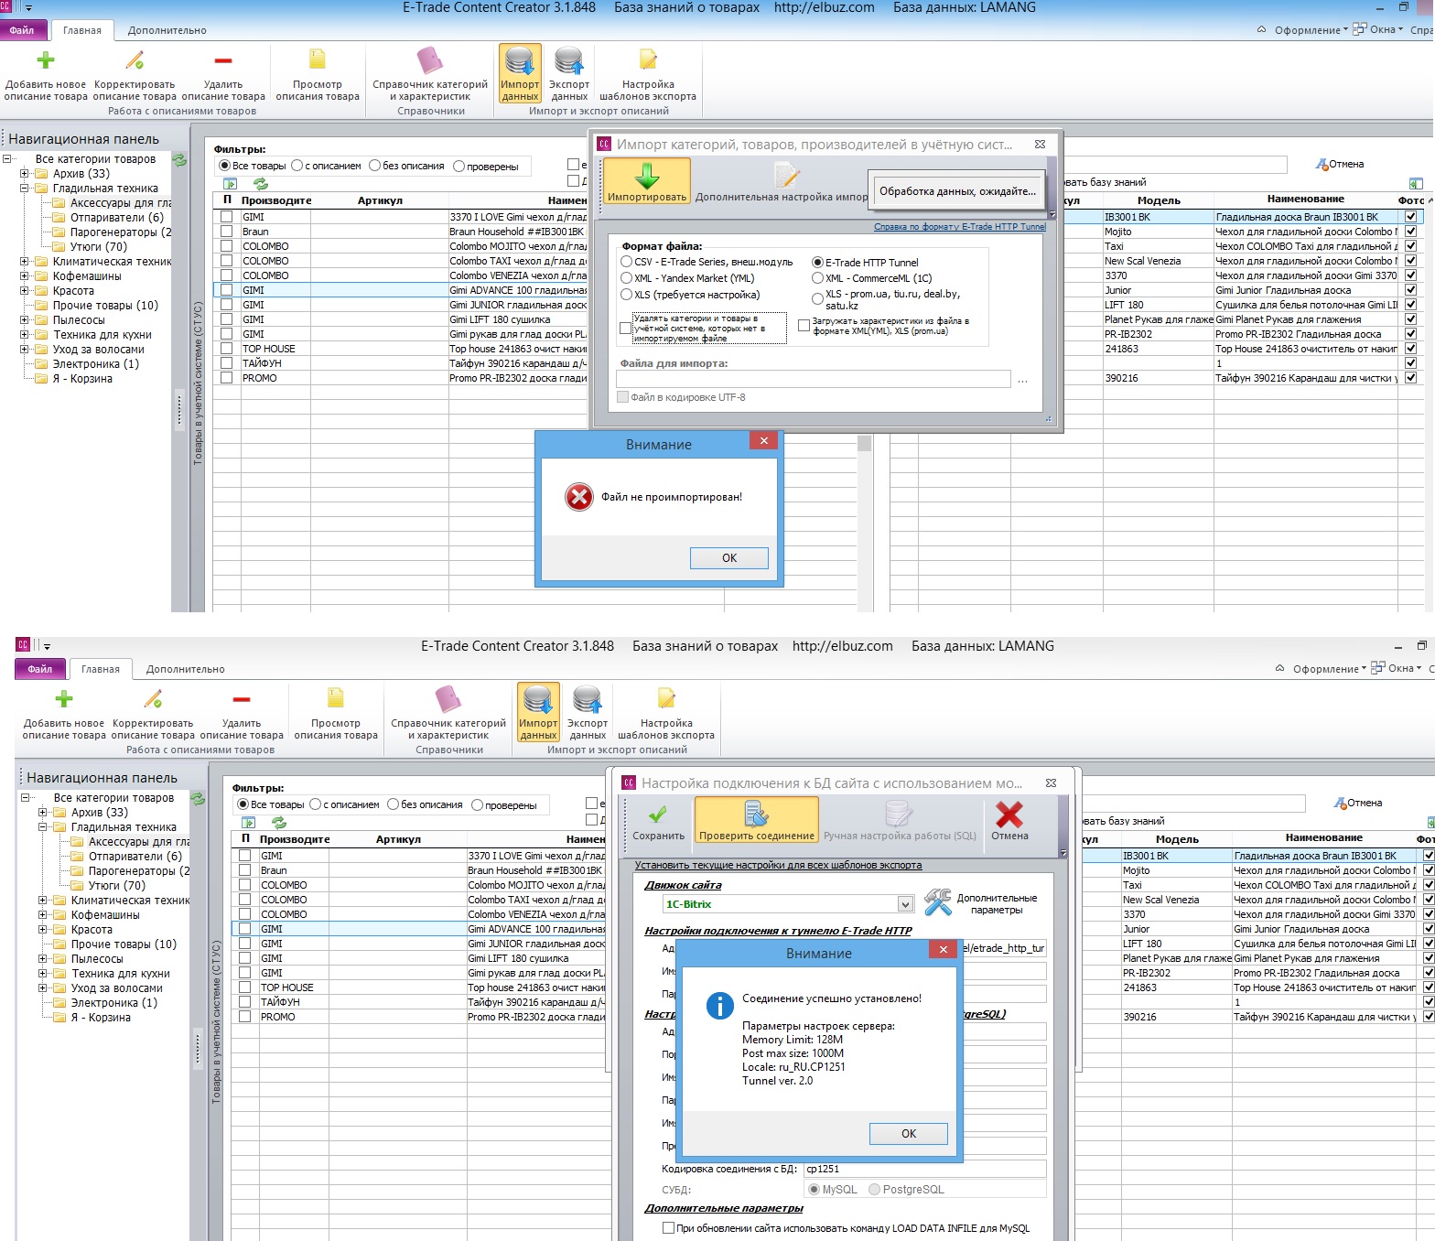Viewport: 1435px width, 1241px height.
Task: Select 'Все товары' filter in upper window
Action: coord(224,166)
